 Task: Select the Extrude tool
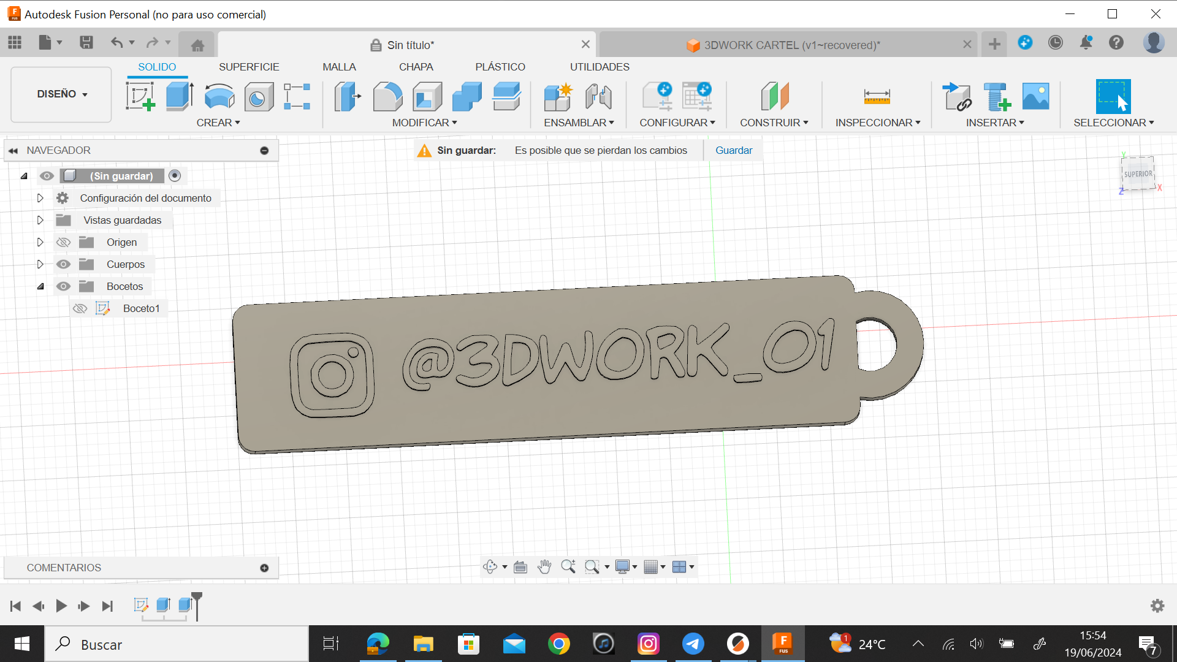click(x=178, y=96)
